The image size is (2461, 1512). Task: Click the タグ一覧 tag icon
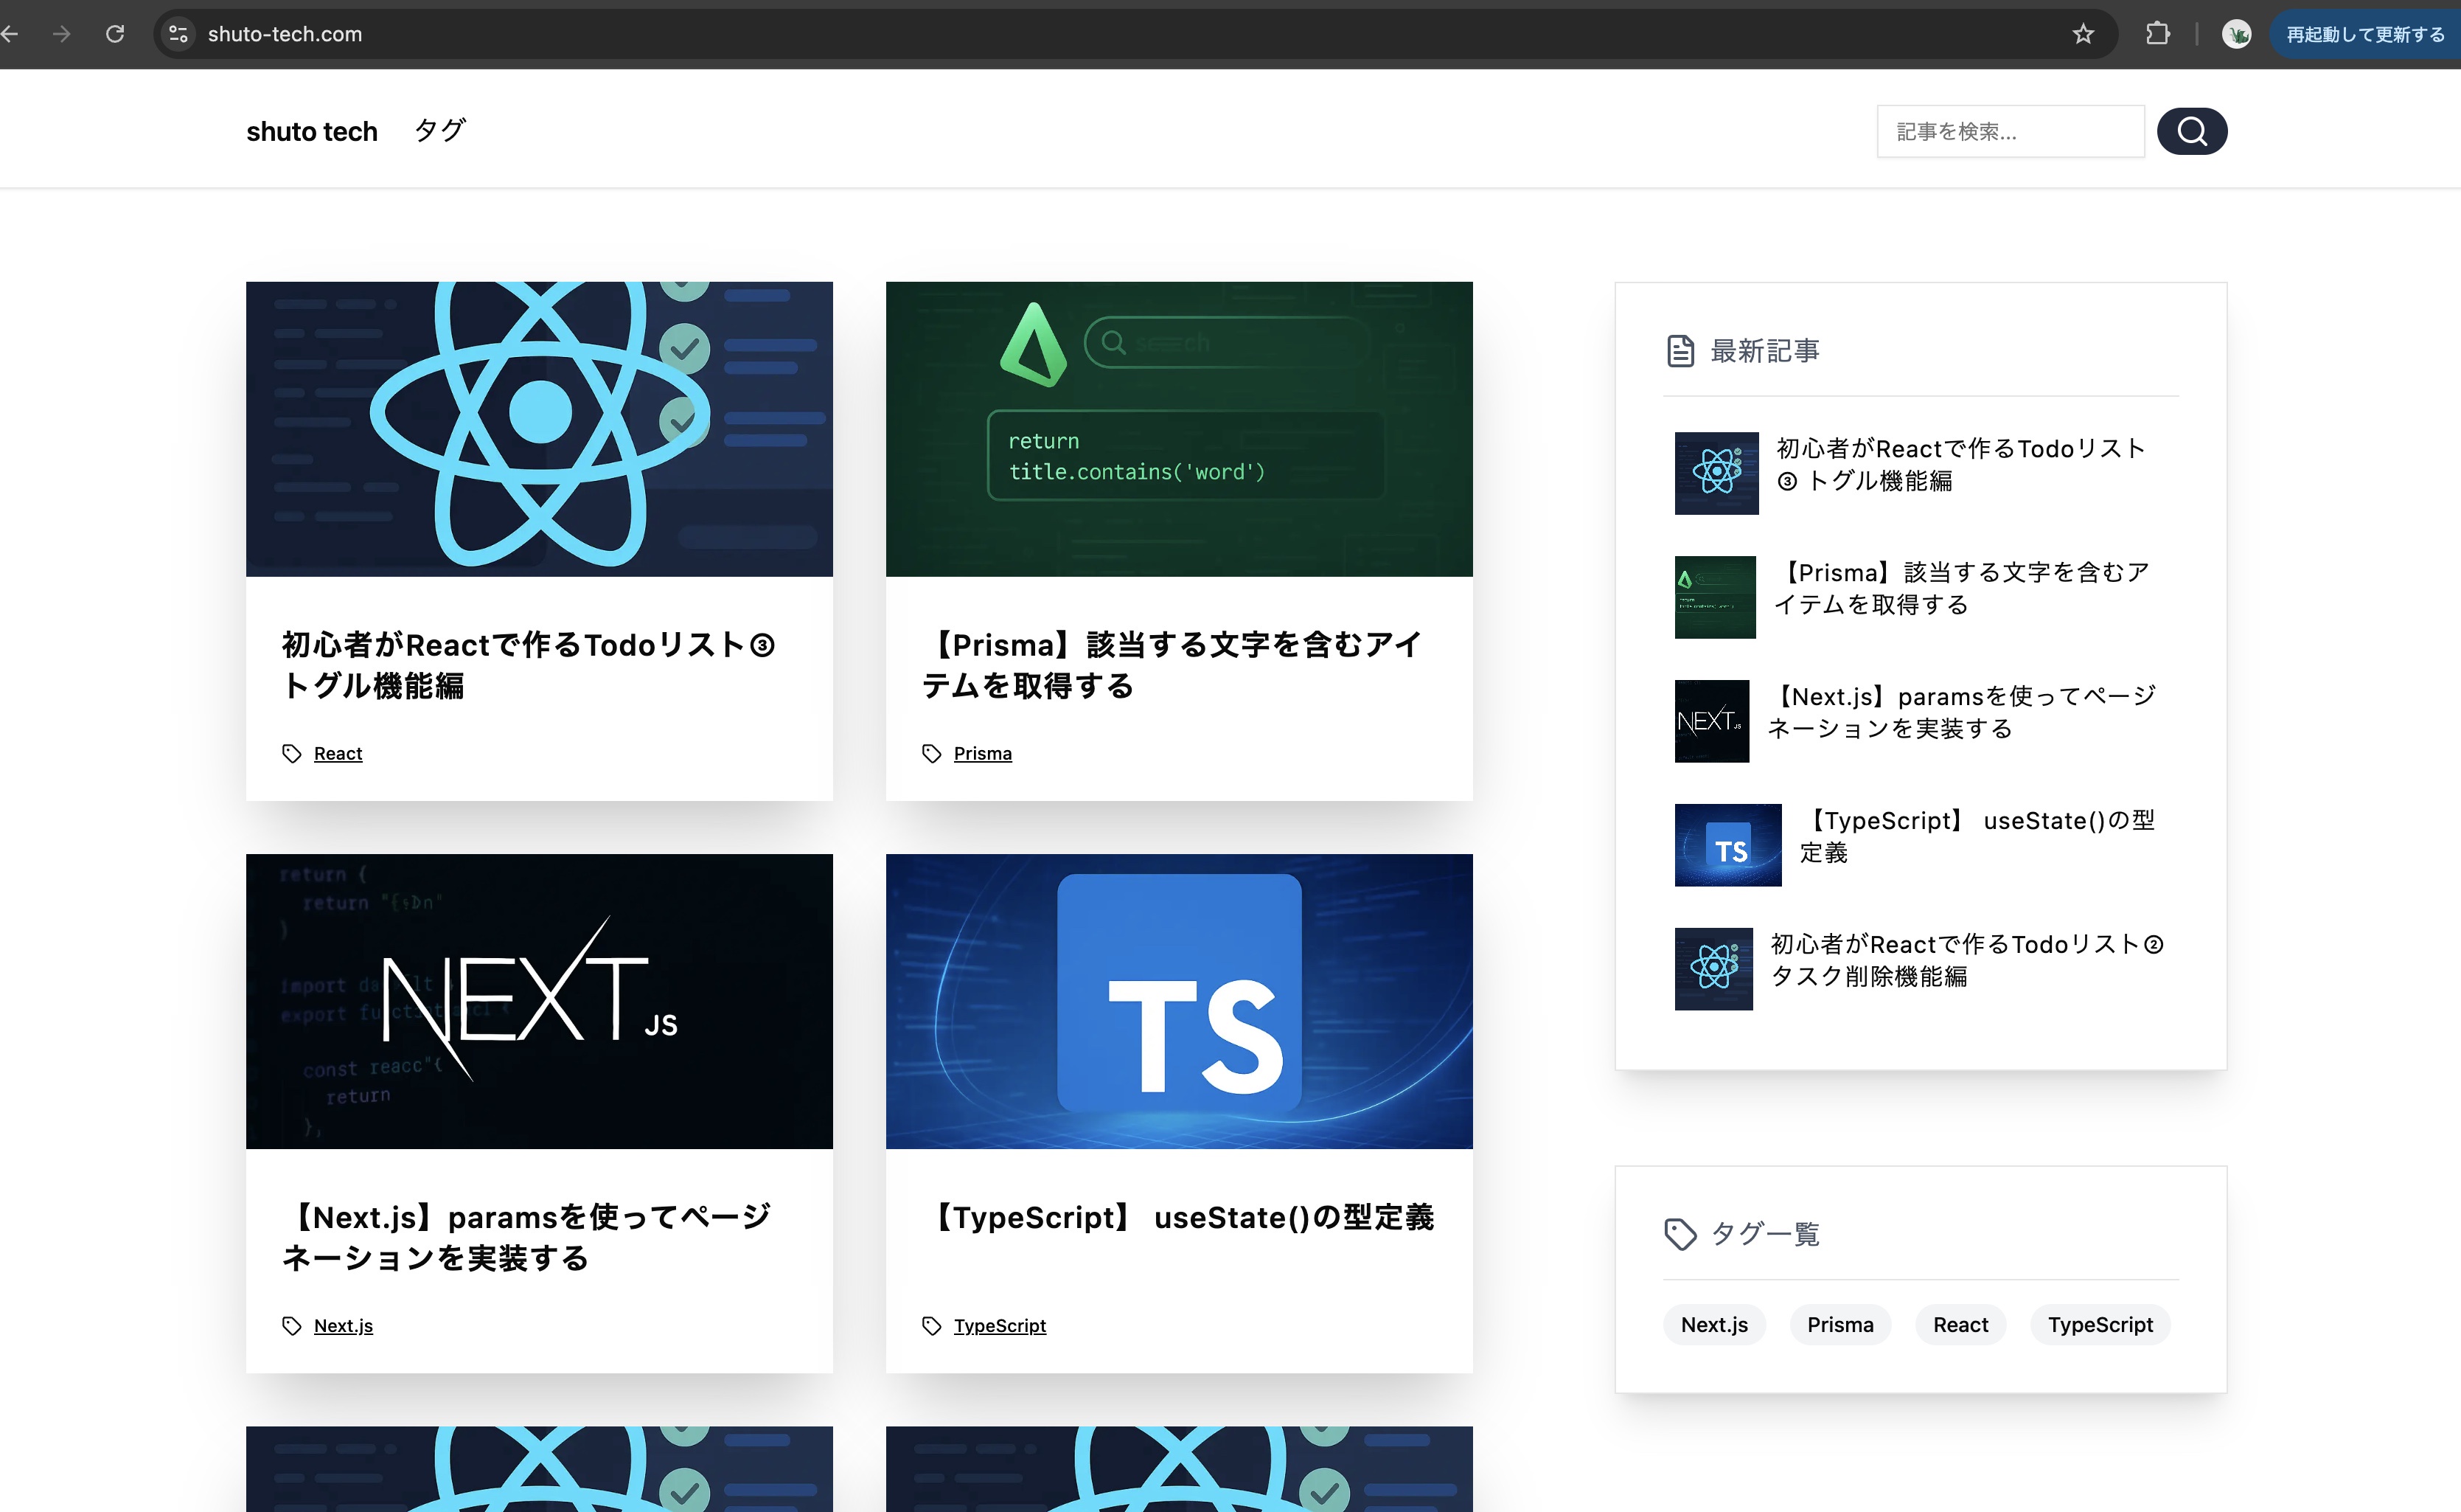click(x=1680, y=1234)
